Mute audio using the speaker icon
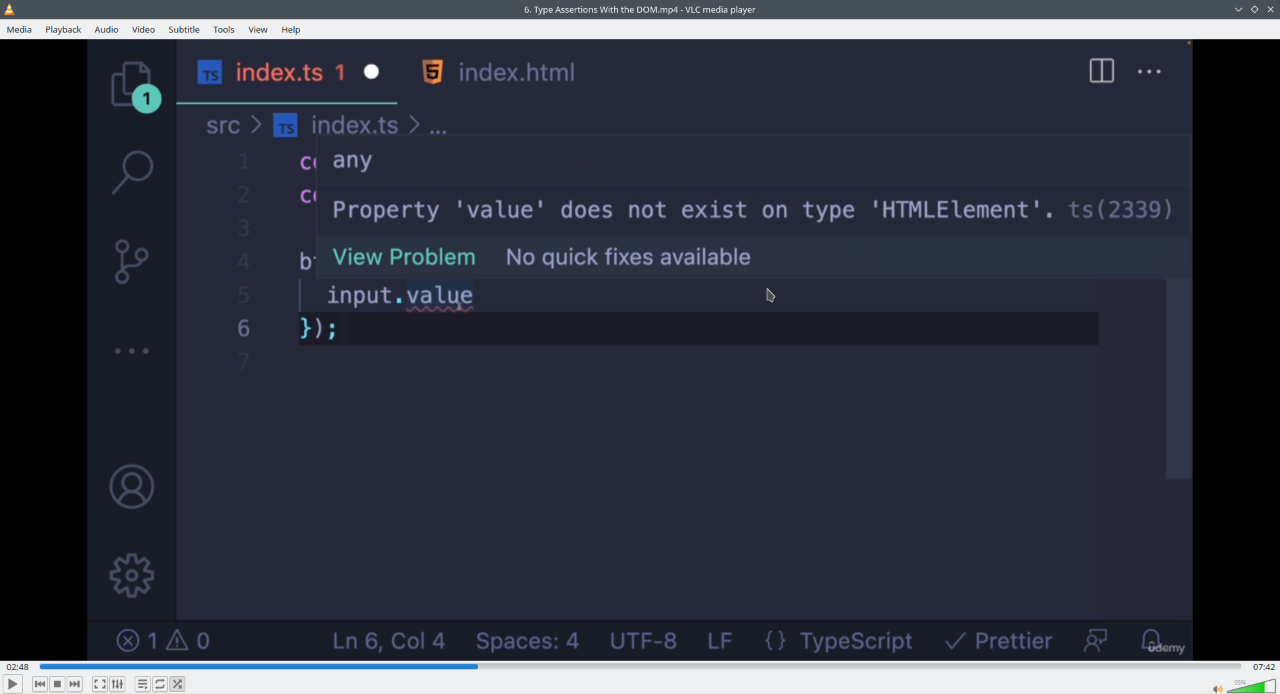The image size is (1280, 694). point(1217,689)
